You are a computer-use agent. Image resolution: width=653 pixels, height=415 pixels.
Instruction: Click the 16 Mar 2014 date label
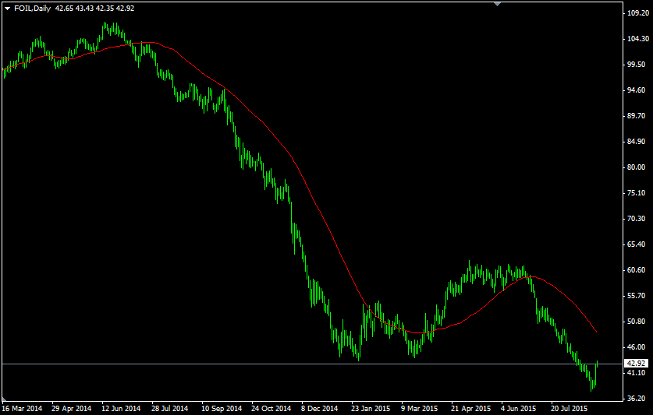coord(22,408)
